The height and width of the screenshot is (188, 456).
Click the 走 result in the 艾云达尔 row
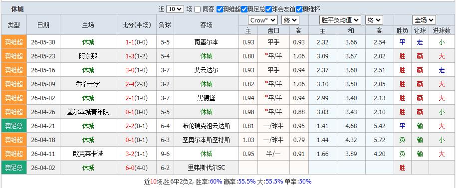click(x=442, y=70)
